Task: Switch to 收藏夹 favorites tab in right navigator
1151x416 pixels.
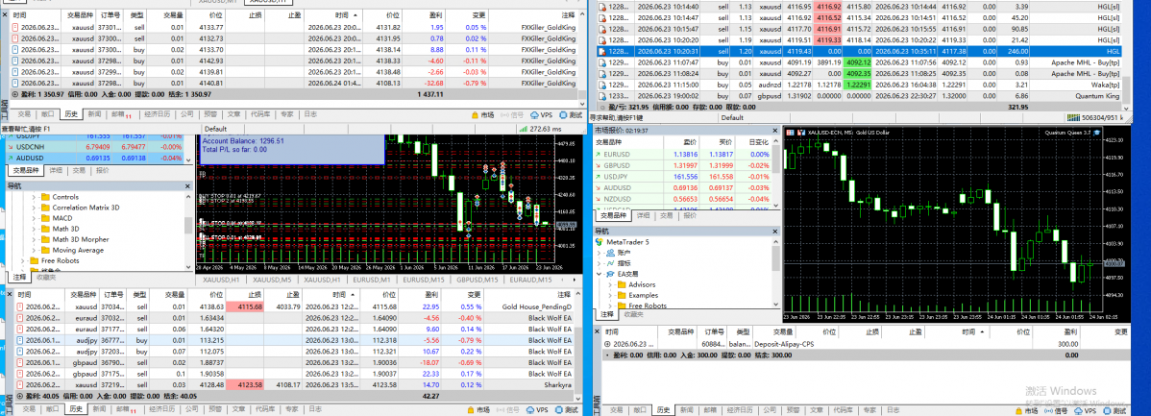Action: click(633, 314)
